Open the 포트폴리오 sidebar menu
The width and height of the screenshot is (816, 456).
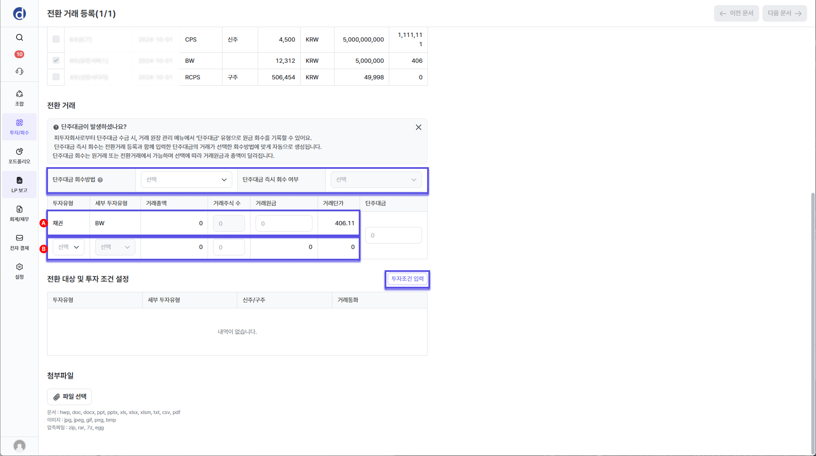20,156
